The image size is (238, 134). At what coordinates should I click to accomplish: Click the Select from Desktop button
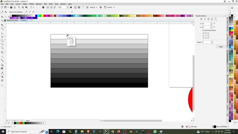point(16,12)
